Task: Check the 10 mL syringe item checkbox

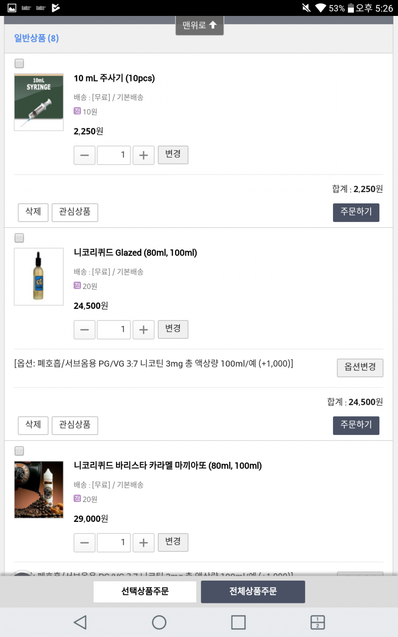Action: pos(19,63)
